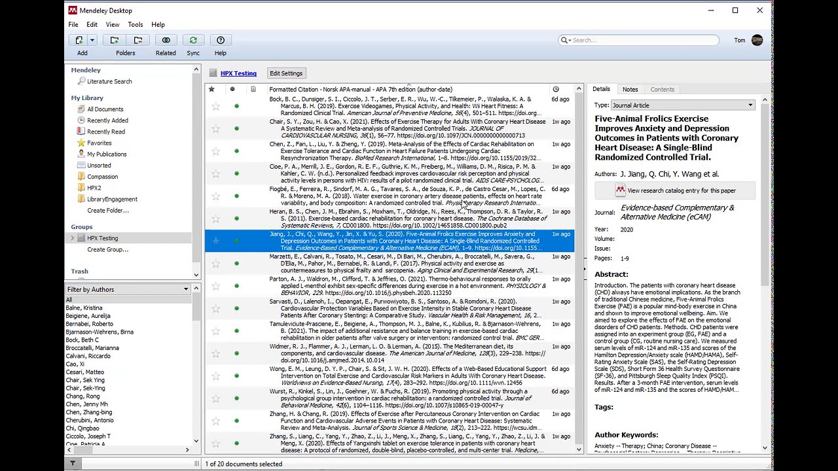Open the Contents tab
Screen dimensions: 838x471
(662, 89)
